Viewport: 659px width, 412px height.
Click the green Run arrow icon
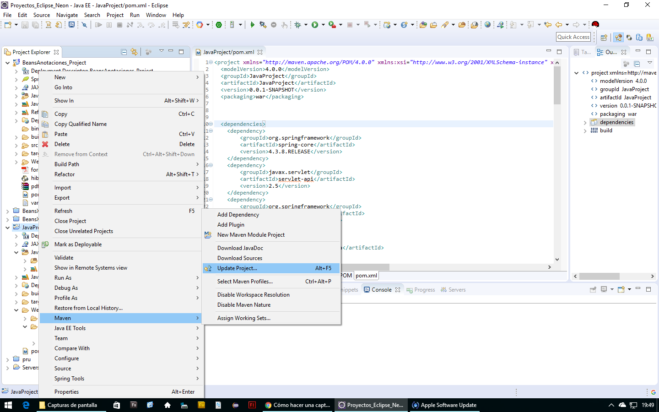click(x=252, y=25)
